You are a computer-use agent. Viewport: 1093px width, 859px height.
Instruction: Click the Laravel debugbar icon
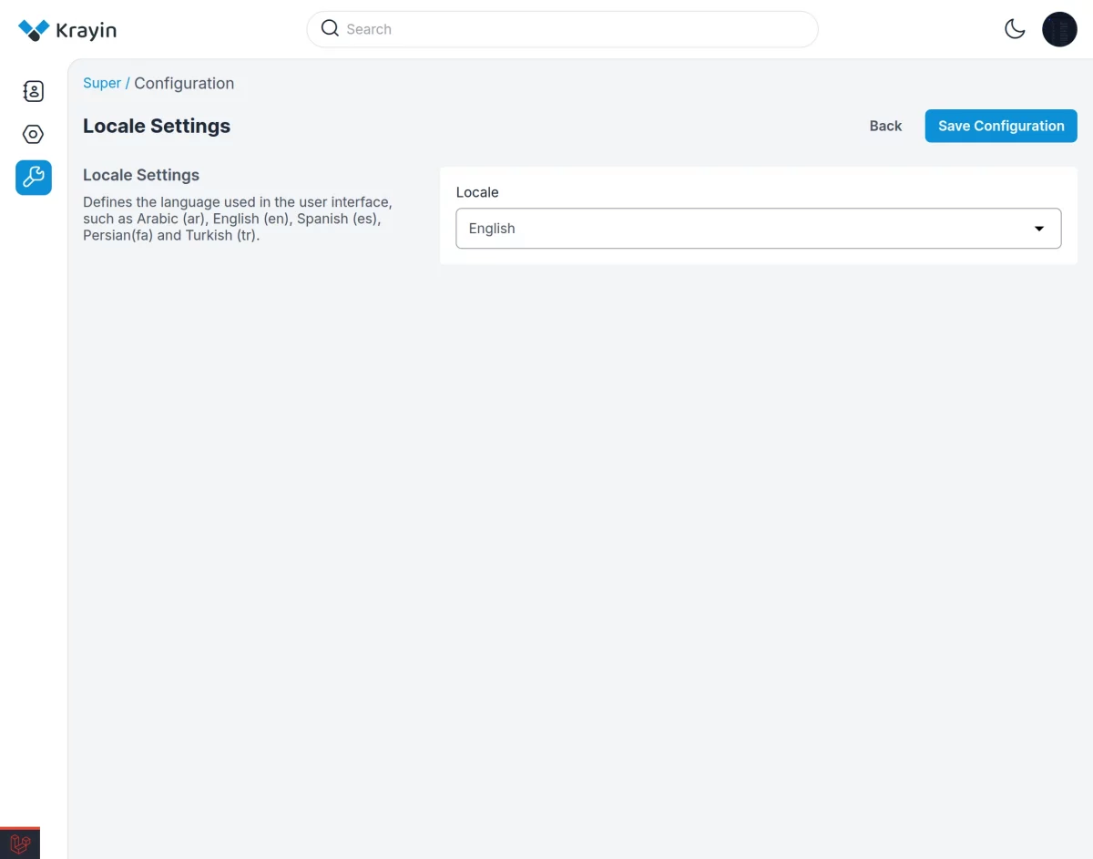click(20, 844)
